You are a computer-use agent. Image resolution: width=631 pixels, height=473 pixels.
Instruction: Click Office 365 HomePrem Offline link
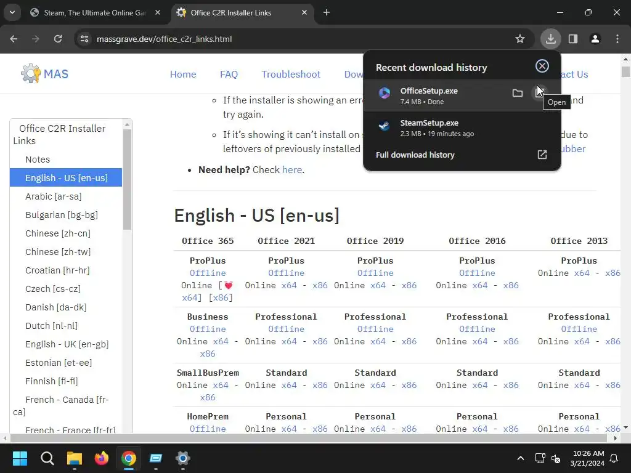208,429
